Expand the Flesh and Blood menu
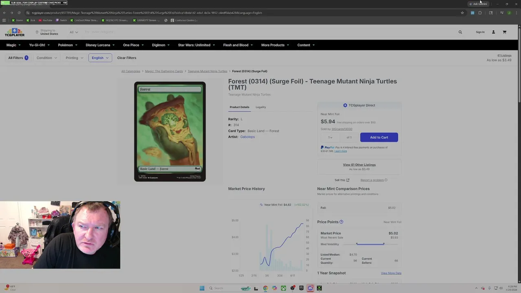Viewport: 521px width, 293px height. point(238,45)
